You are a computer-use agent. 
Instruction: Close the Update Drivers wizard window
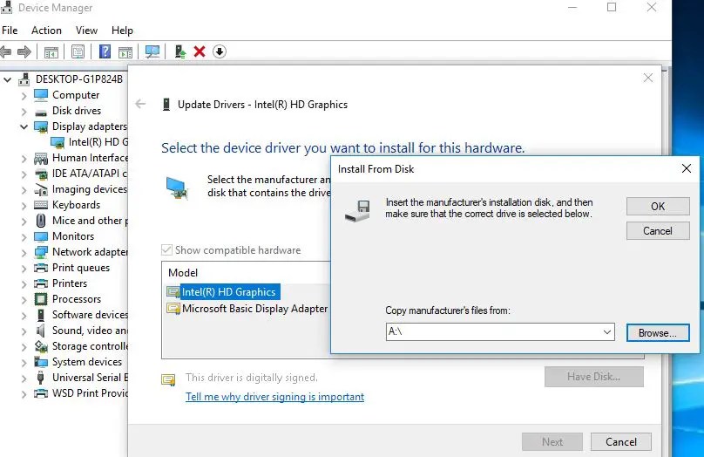pos(648,78)
